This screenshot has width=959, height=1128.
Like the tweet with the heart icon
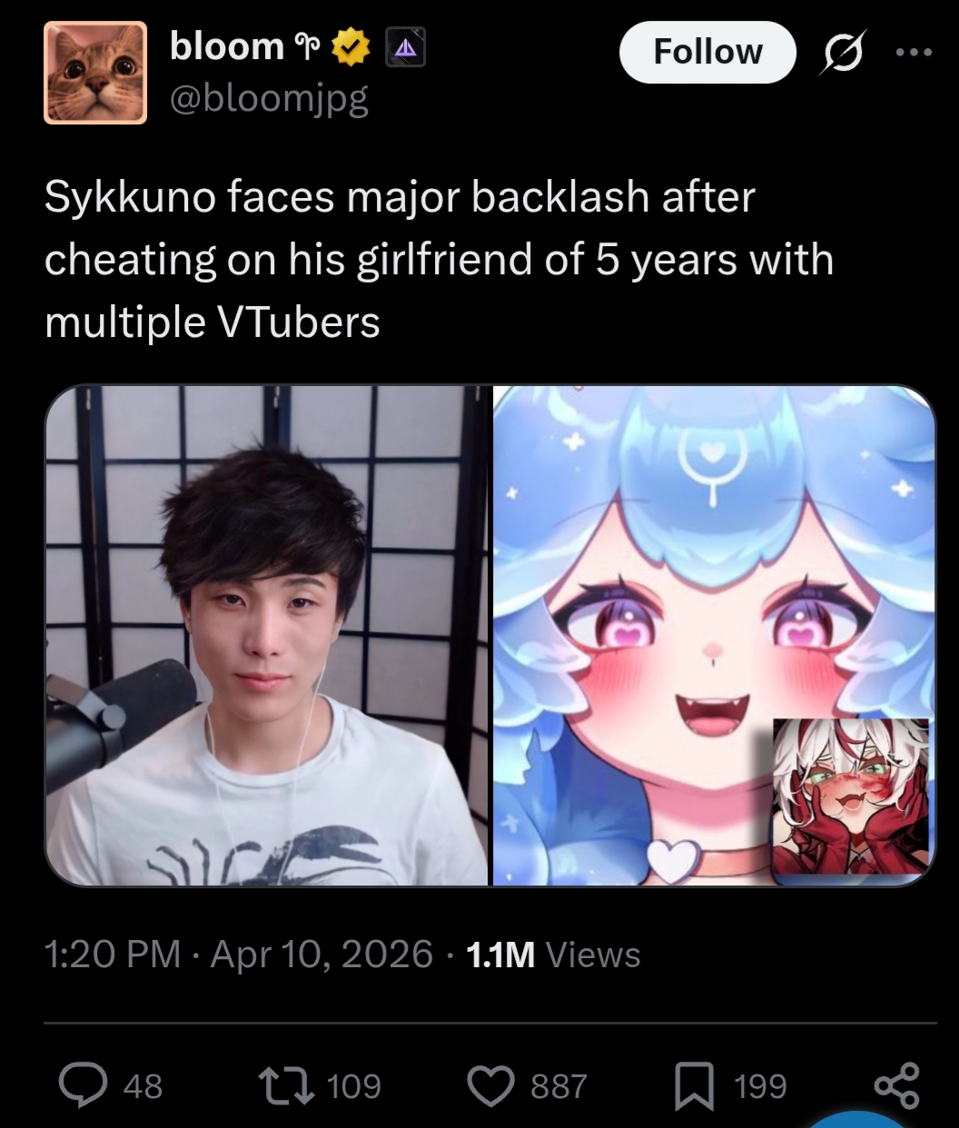pos(491,1086)
